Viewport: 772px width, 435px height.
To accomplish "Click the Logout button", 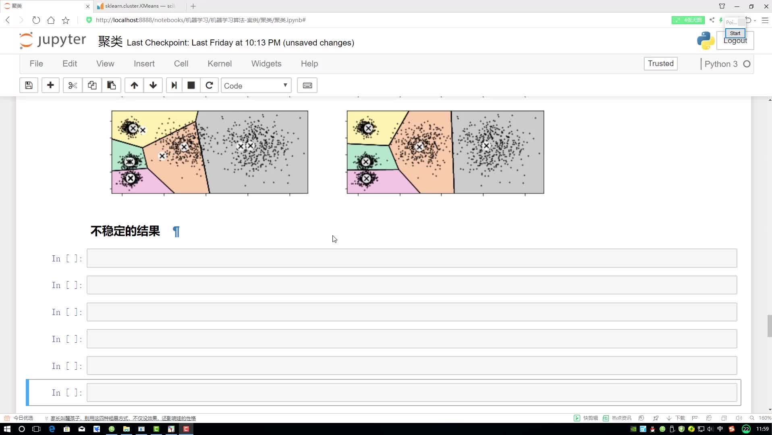I will pos(735,41).
